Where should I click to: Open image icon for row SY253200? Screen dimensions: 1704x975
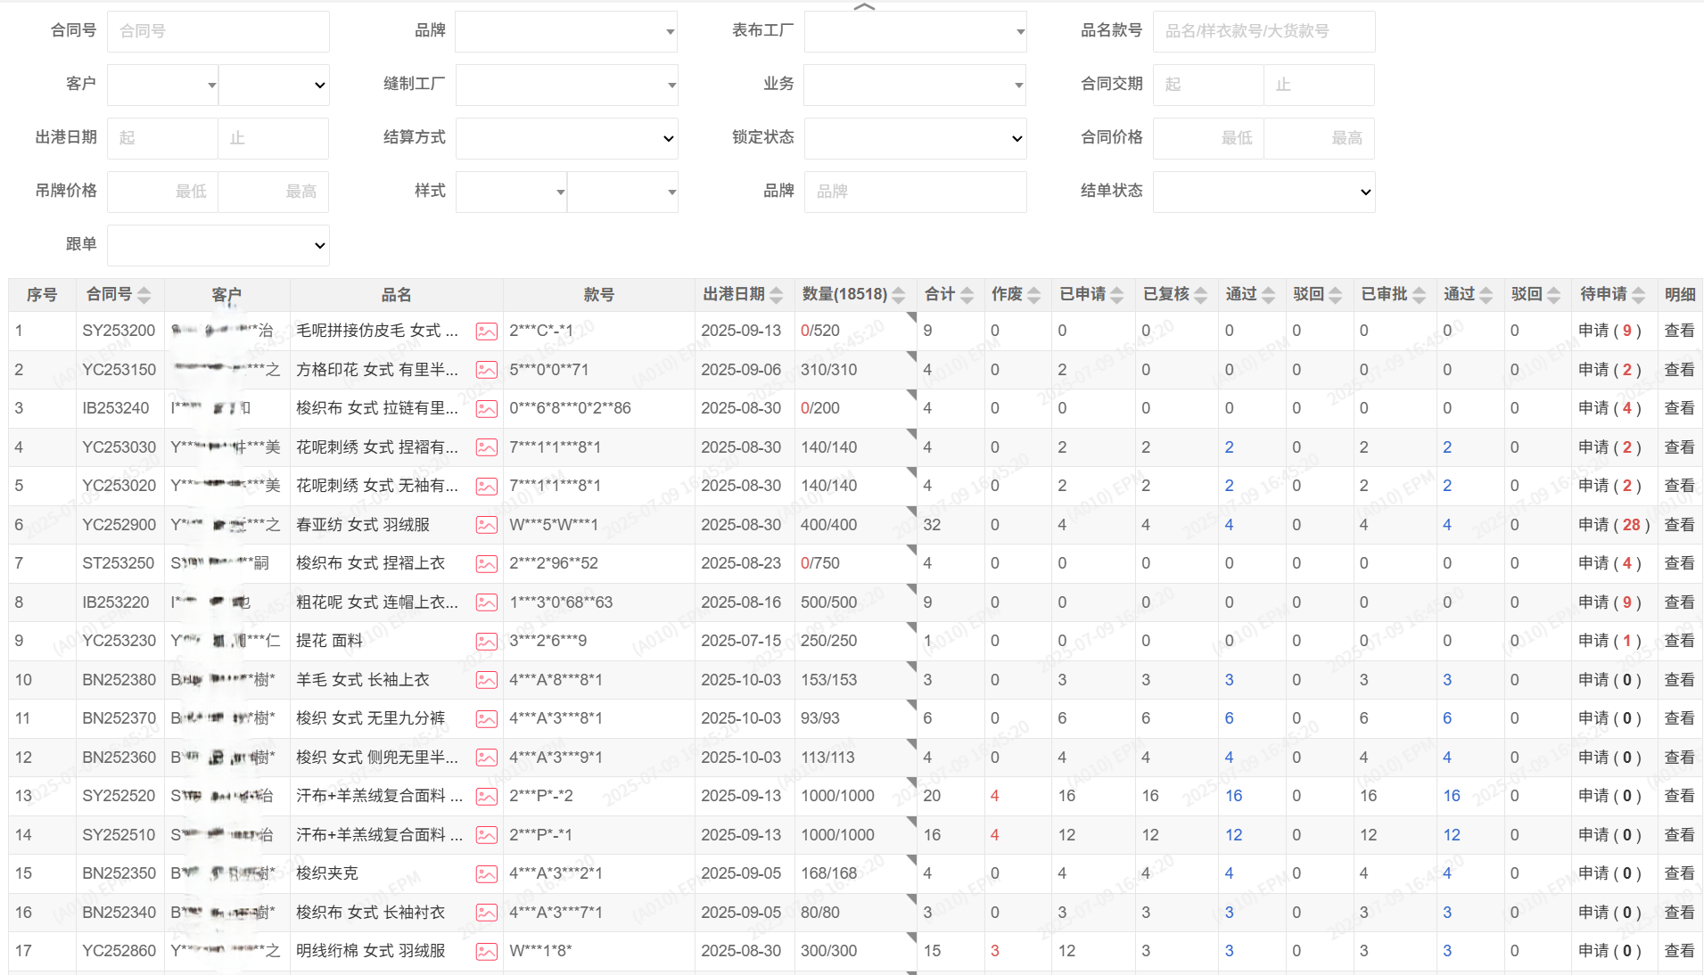click(486, 332)
